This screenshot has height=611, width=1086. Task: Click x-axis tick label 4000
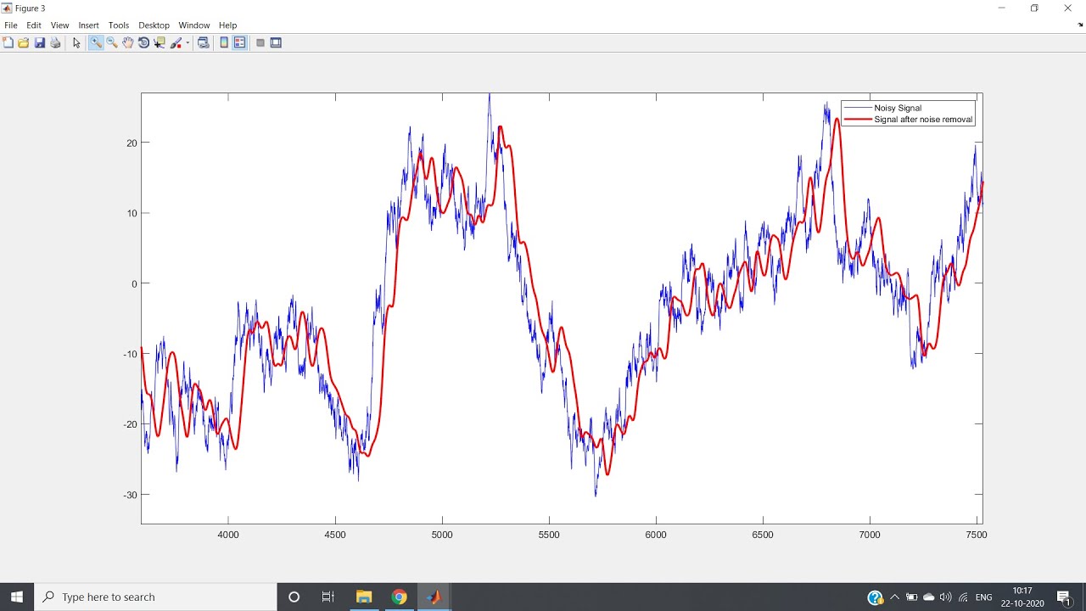coord(228,535)
